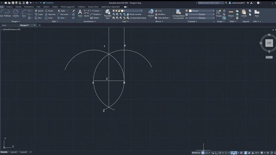Click the Specchio mirror tool

pyautogui.click(x=50, y=14)
